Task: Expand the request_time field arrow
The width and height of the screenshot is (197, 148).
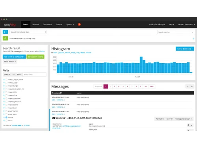Action: pyautogui.click(x=4, y=105)
